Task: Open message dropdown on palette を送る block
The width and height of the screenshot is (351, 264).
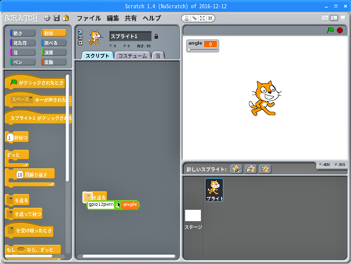Action: tap(10, 200)
